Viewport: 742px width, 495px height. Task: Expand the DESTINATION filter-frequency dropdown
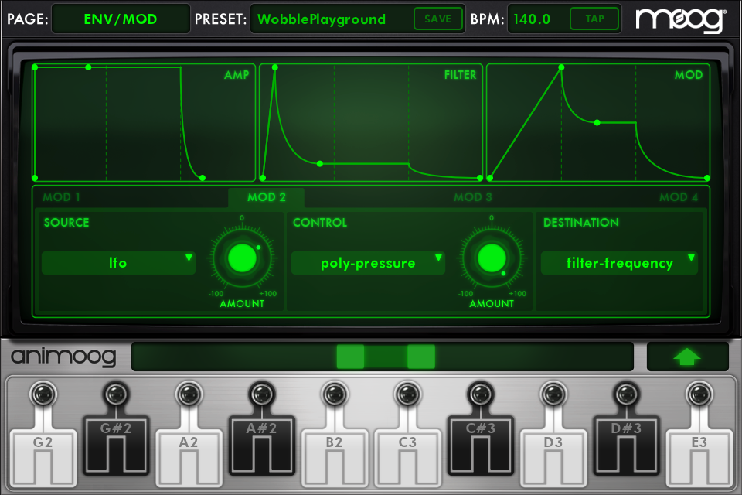pyautogui.click(x=619, y=263)
